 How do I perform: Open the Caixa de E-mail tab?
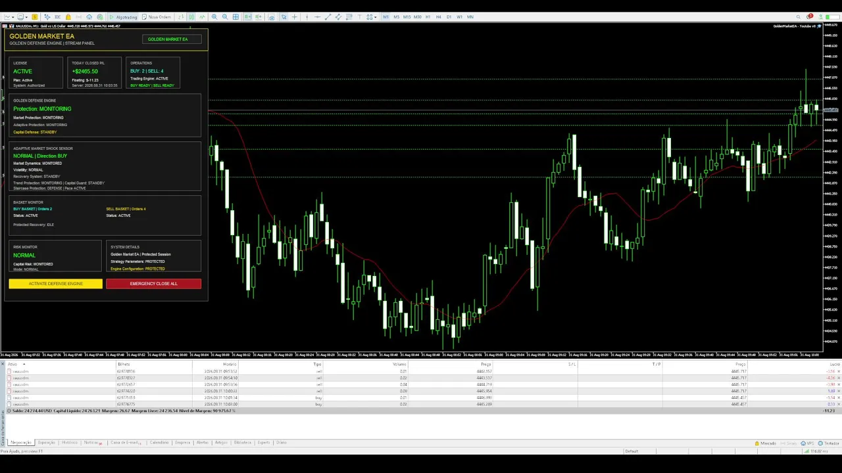(x=126, y=443)
